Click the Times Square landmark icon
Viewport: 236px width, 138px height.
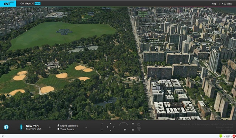[x=58, y=129]
